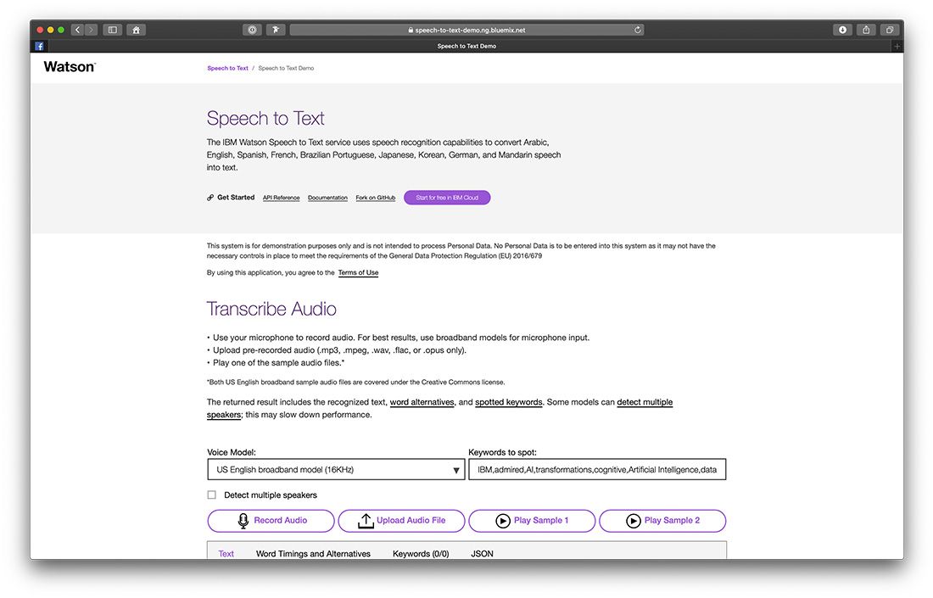933x598 pixels.
Task: Click the Voice Model label
Action: (232, 452)
